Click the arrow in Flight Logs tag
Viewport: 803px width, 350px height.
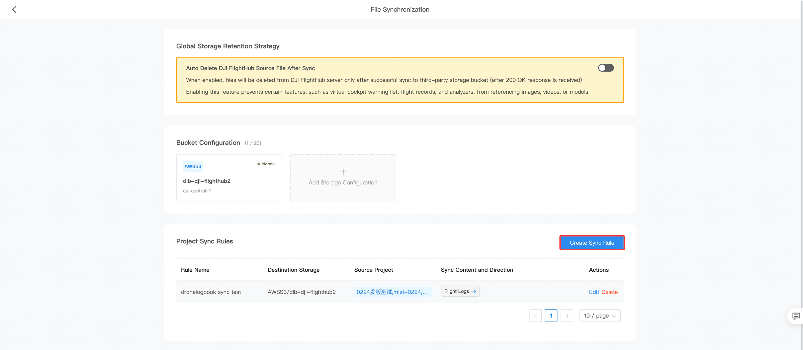[x=473, y=291]
